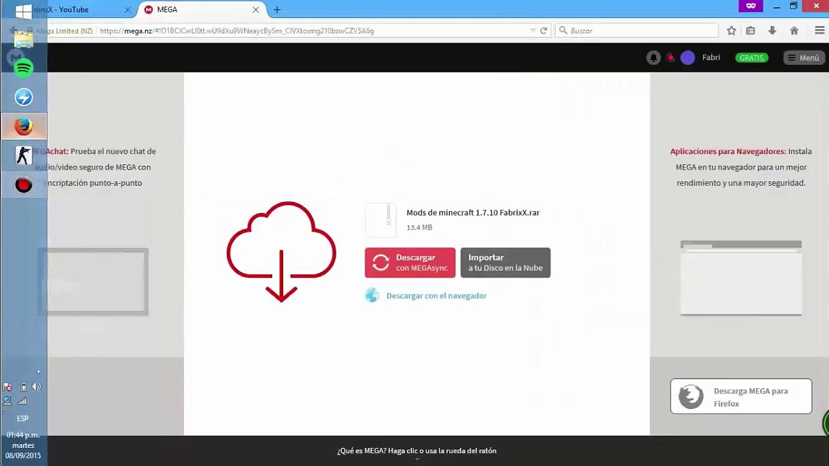Click Descarga MEGA para Firefox button
829x466 pixels.
(x=741, y=397)
